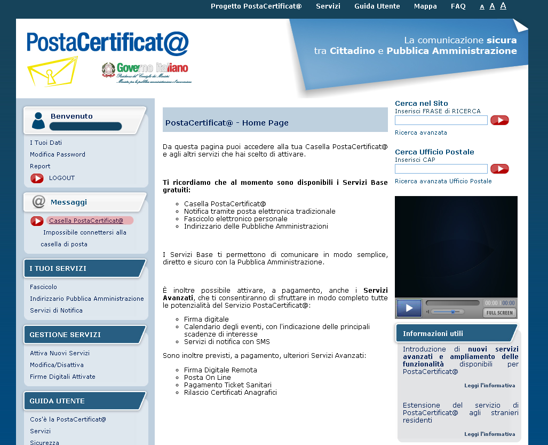
Task: Open the FAQ top menu item
Action: [x=458, y=6]
